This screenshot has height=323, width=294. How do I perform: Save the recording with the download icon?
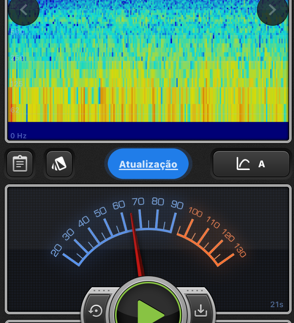tap(201, 311)
